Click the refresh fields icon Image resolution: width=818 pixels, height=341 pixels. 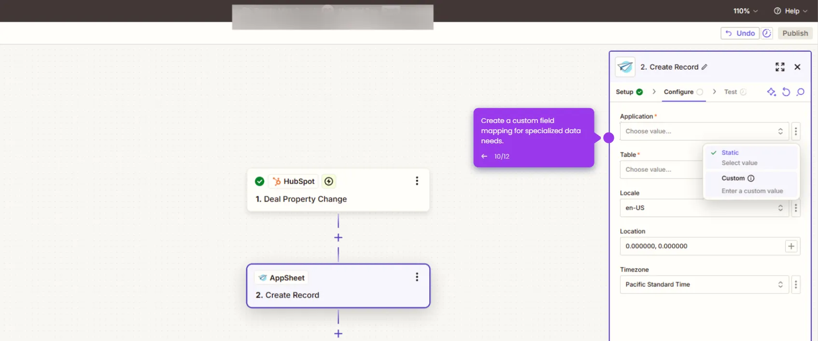coord(786,92)
